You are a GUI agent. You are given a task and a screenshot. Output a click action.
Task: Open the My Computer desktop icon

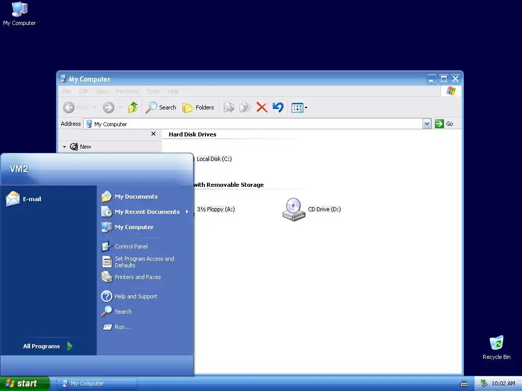(19, 14)
